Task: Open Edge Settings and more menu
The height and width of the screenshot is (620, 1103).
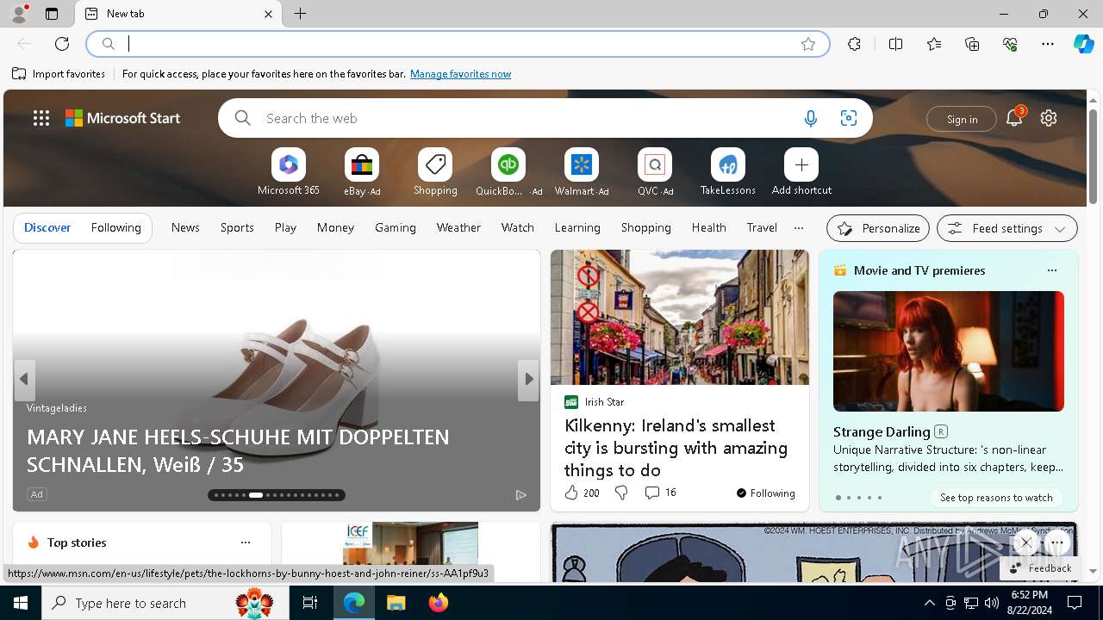Action: pos(1048,44)
